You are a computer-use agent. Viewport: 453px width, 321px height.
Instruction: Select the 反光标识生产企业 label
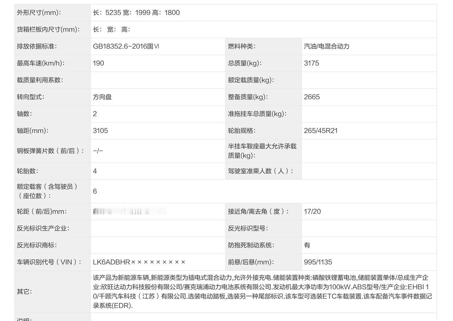[x=43, y=228]
